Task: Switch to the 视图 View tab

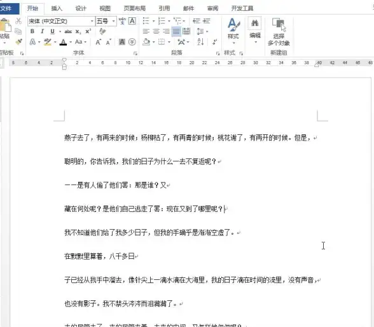Action: click(105, 8)
